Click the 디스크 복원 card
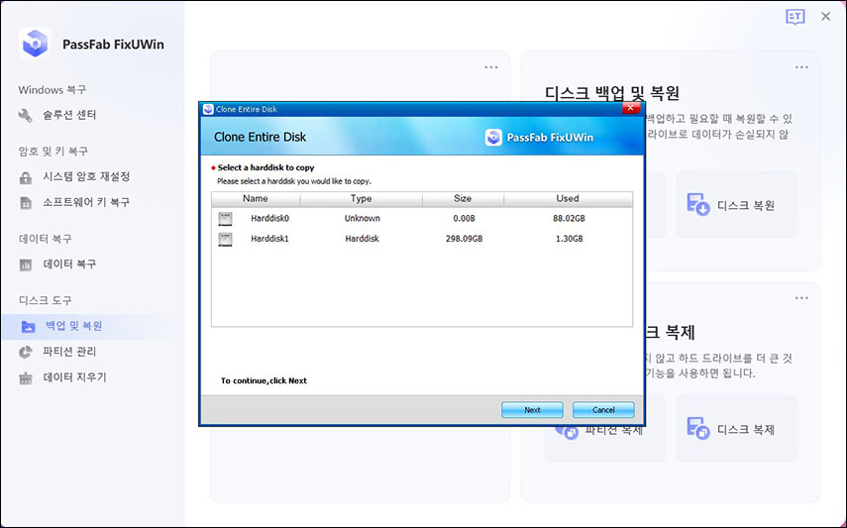The height and width of the screenshot is (528, 847). click(736, 205)
